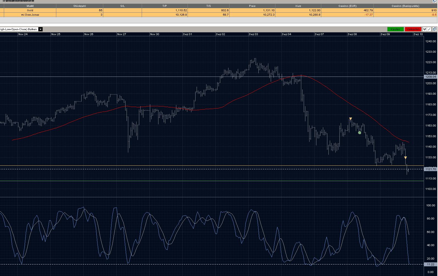Sort table by Markt column
Image resolution: width=438 pixels, height=276 pixels.
pos(30,6)
